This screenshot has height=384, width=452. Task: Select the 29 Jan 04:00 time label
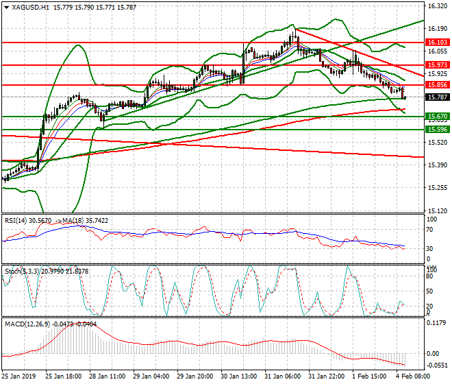[151, 376]
